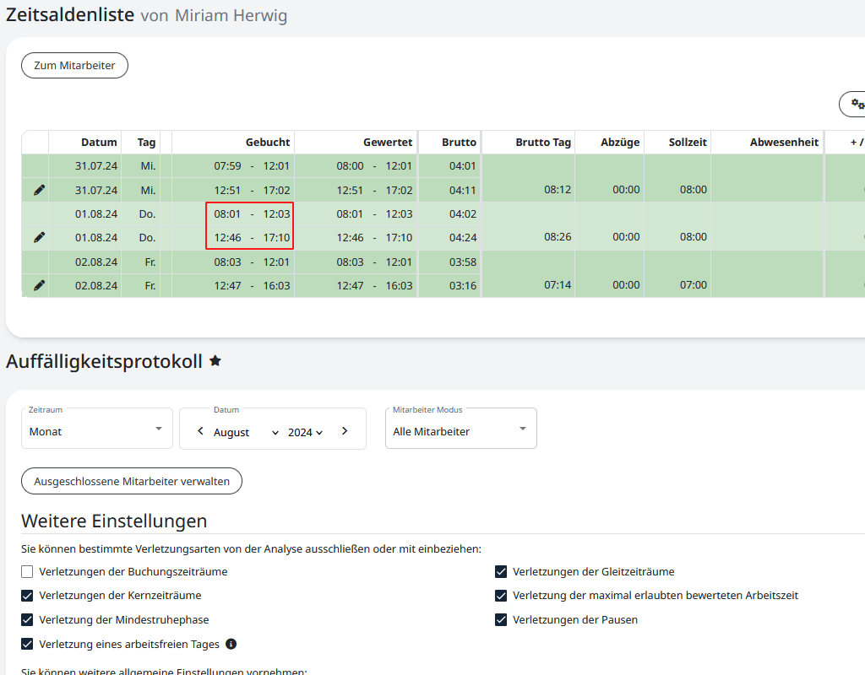The width and height of the screenshot is (865, 675).
Task: Click the info icon next to arbeitsfreien Tages
Action: 231,644
